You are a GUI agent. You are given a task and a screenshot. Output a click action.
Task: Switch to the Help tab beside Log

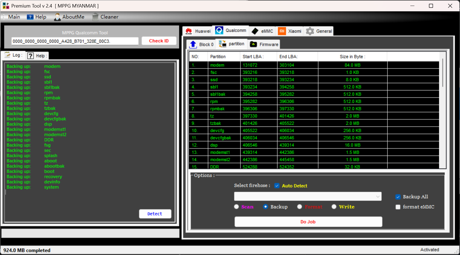click(x=38, y=56)
